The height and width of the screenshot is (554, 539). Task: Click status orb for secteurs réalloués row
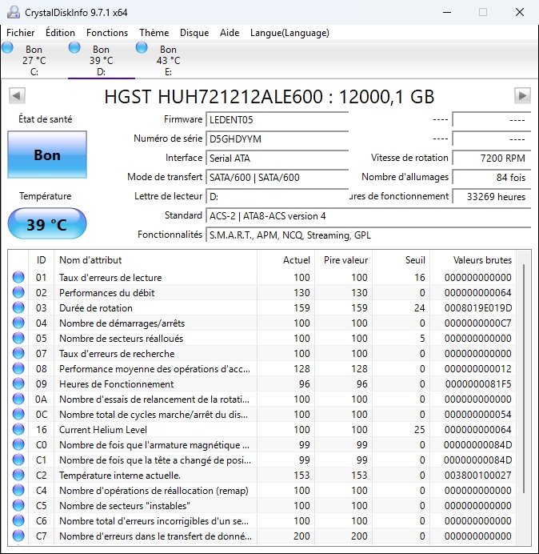18,338
